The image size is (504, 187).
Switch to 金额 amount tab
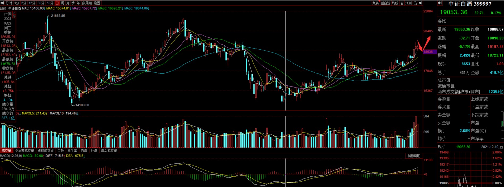(61, 151)
